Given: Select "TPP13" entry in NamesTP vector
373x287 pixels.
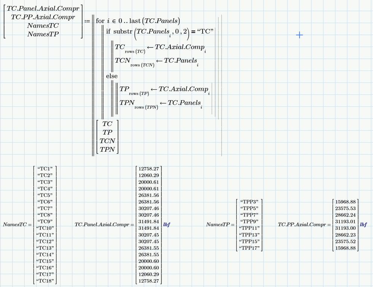Looking at the screenshot, I should [249, 235].
